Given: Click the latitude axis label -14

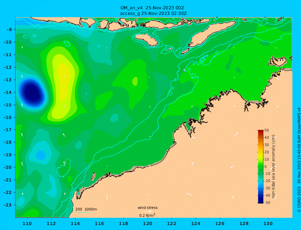Looking at the screenshot, I should click(x=8, y=93).
